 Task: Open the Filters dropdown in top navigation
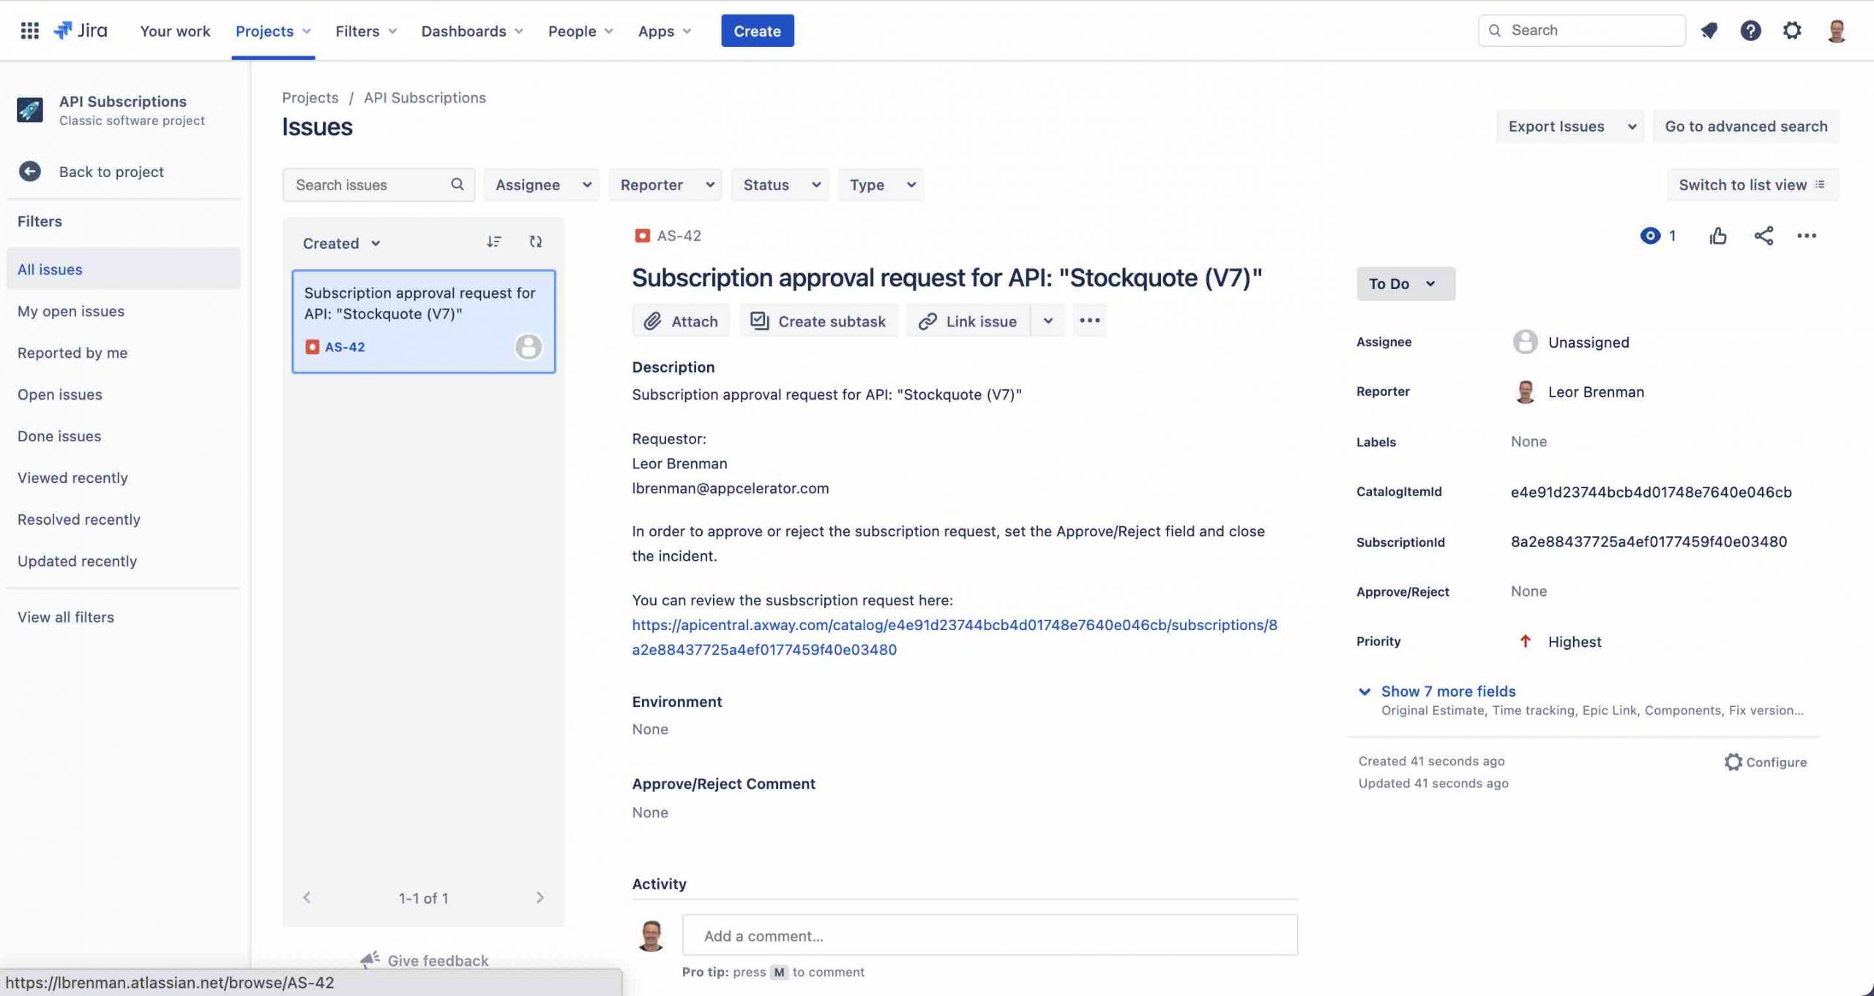[366, 31]
